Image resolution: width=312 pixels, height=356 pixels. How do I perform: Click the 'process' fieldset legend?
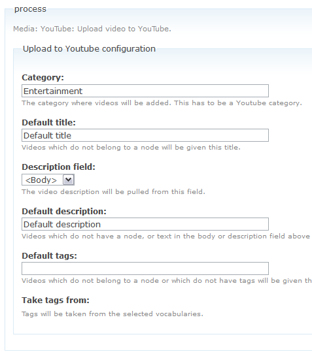coord(30,9)
